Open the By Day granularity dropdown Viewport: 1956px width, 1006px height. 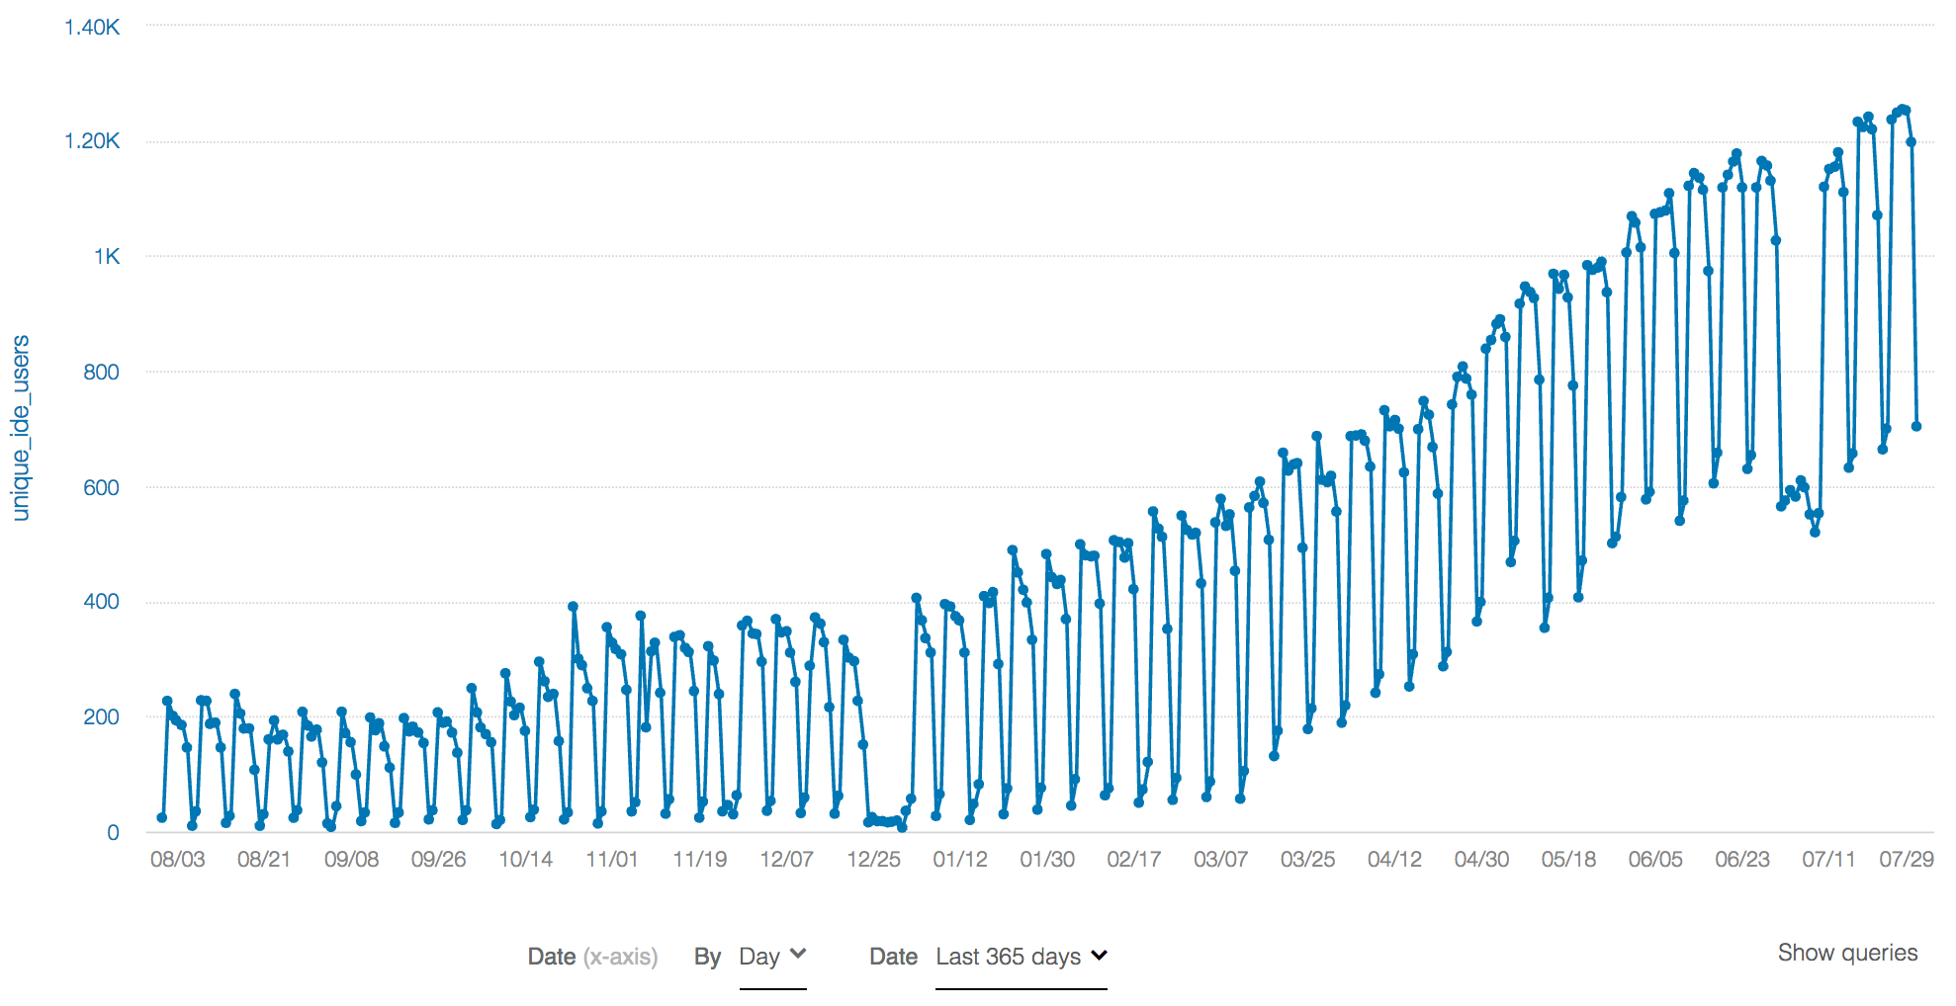click(771, 957)
